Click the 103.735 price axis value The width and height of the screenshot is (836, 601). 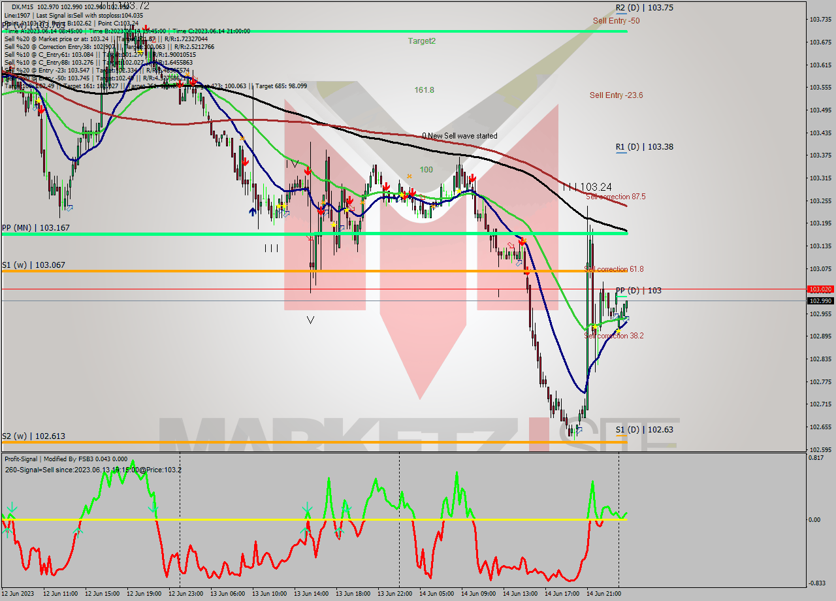coord(820,20)
